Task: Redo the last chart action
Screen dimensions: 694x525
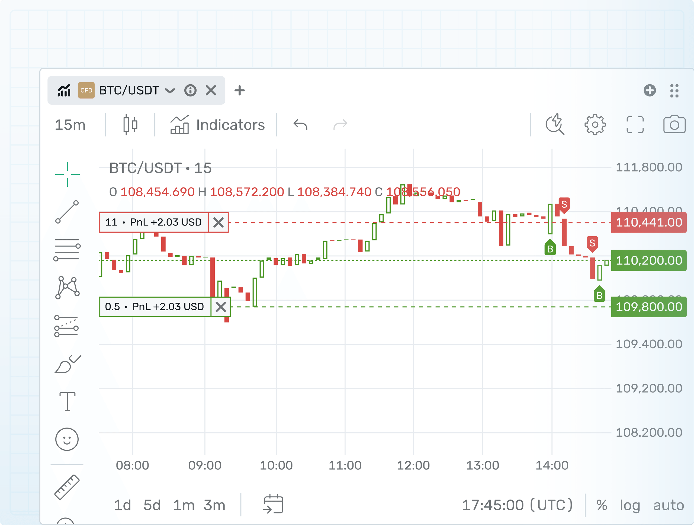Action: tap(340, 125)
